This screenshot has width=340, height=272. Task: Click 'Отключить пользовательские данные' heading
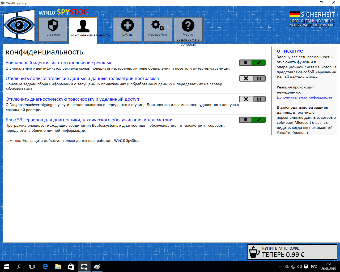pyautogui.click(x=82, y=79)
